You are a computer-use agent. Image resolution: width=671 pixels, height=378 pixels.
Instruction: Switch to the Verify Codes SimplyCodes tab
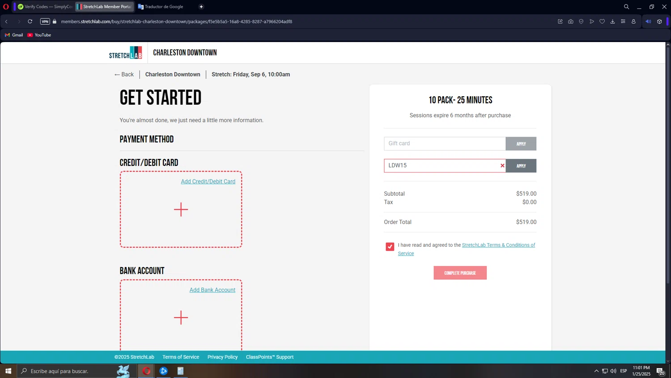[x=44, y=7]
